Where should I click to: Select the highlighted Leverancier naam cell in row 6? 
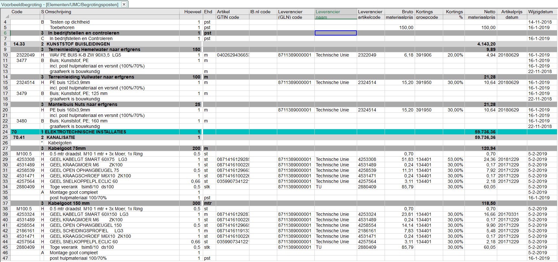[x=336, y=33]
